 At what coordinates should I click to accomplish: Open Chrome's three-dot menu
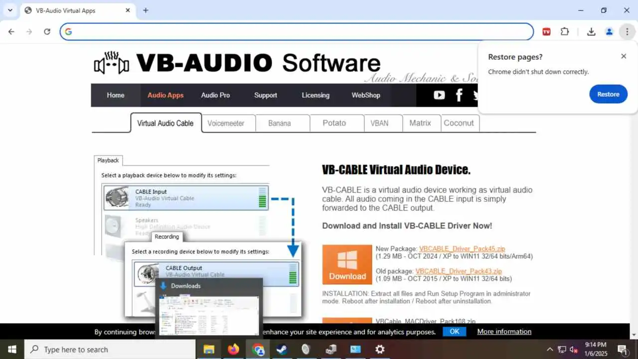(627, 31)
